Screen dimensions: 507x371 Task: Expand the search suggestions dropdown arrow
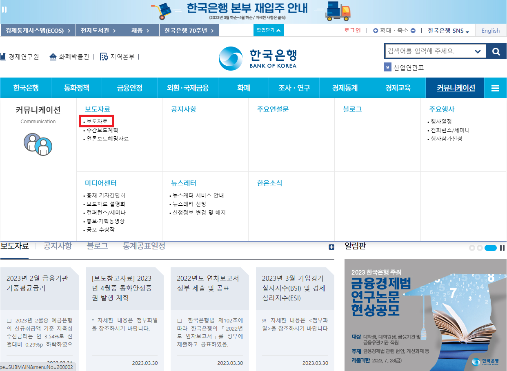[478, 51]
